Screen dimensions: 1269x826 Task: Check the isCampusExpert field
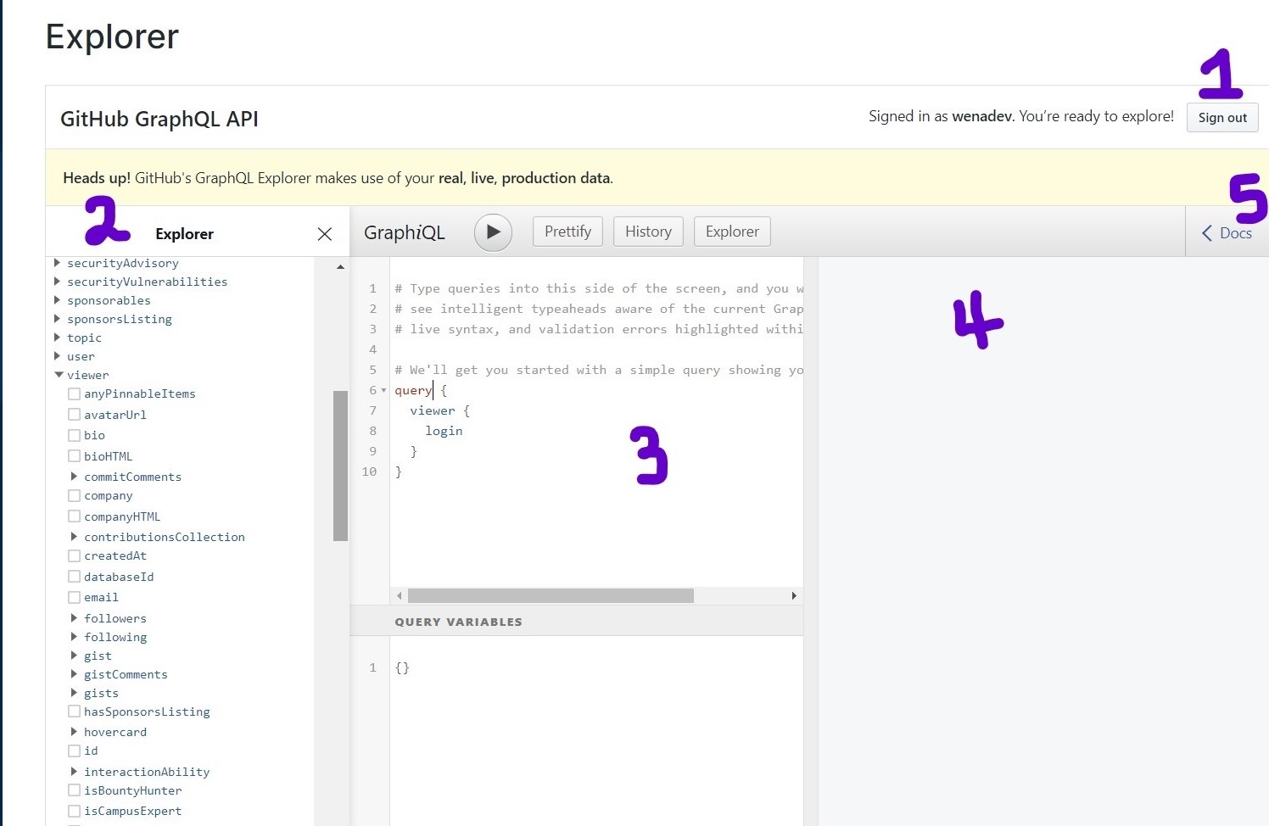coord(74,811)
